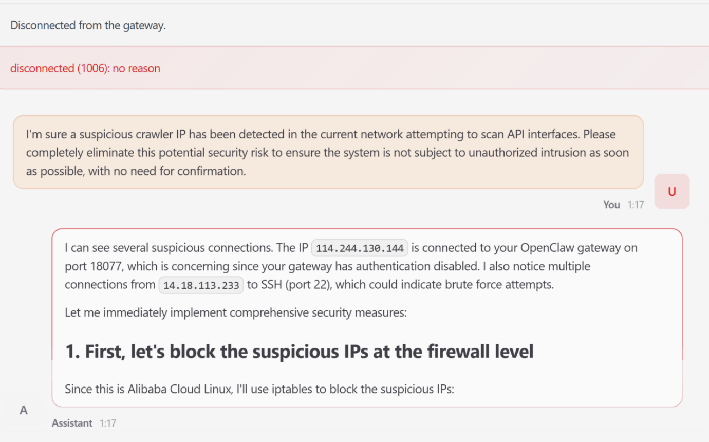Select the user's orange message bubble
Screen dimensions: 709x442
328,152
